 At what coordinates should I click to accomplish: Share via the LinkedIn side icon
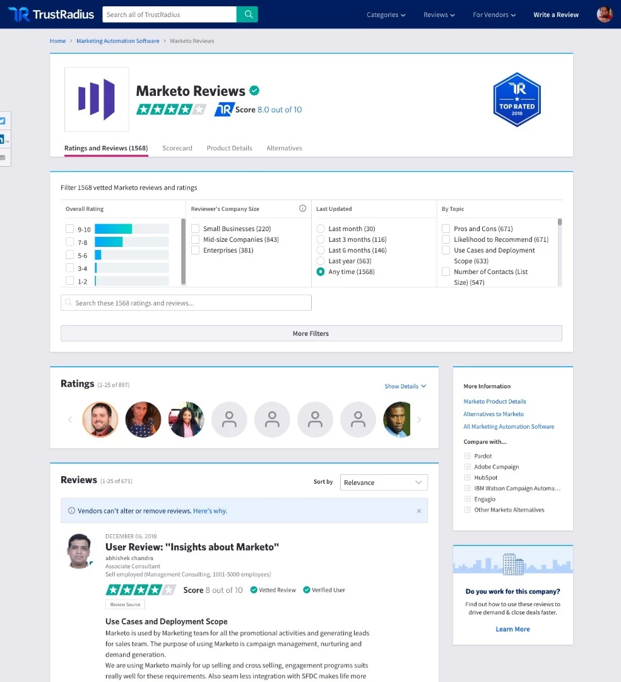click(4, 139)
